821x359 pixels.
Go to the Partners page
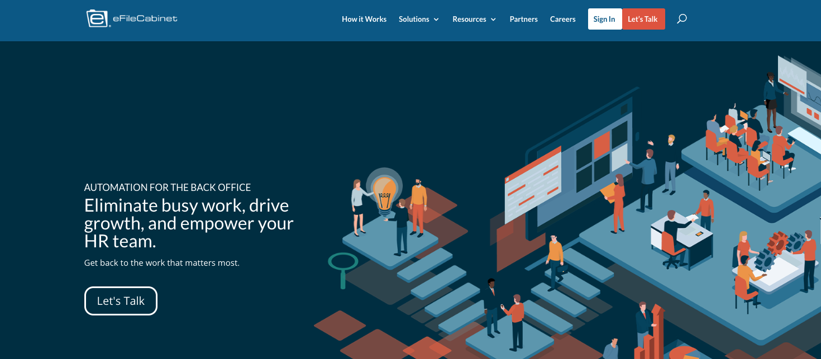[x=524, y=19]
